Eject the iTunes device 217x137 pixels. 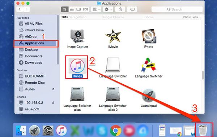coord(53,89)
